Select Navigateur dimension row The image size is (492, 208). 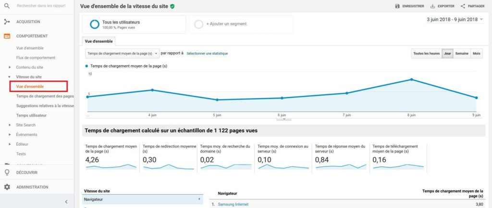pyautogui.click(x=142, y=199)
